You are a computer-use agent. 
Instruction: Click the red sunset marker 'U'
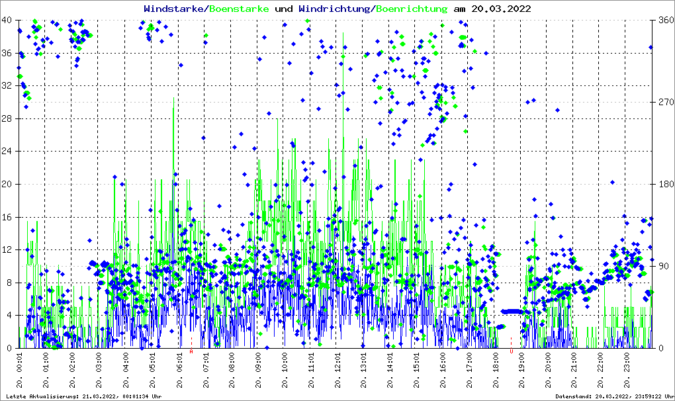pos(512,351)
